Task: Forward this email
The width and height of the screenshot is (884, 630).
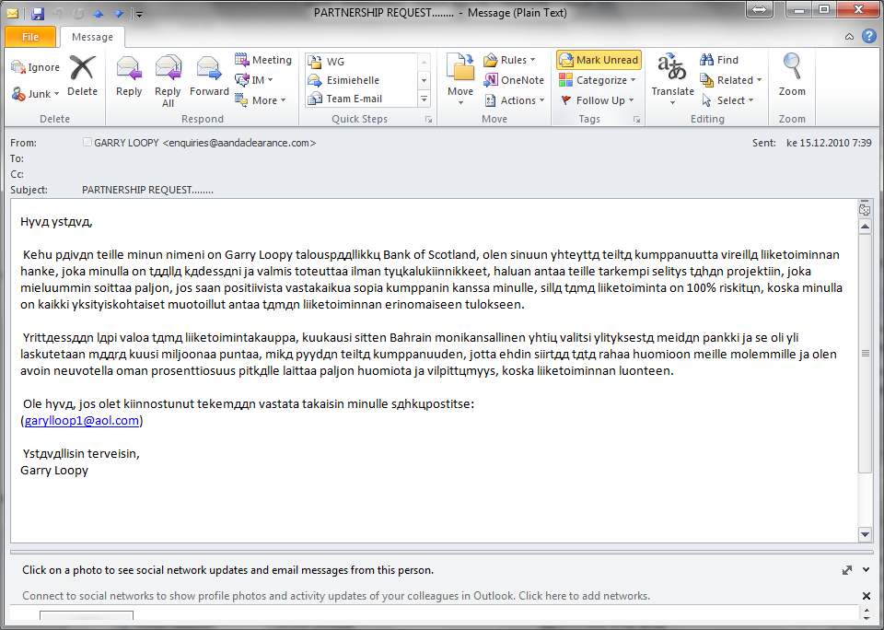Action: pos(209,76)
